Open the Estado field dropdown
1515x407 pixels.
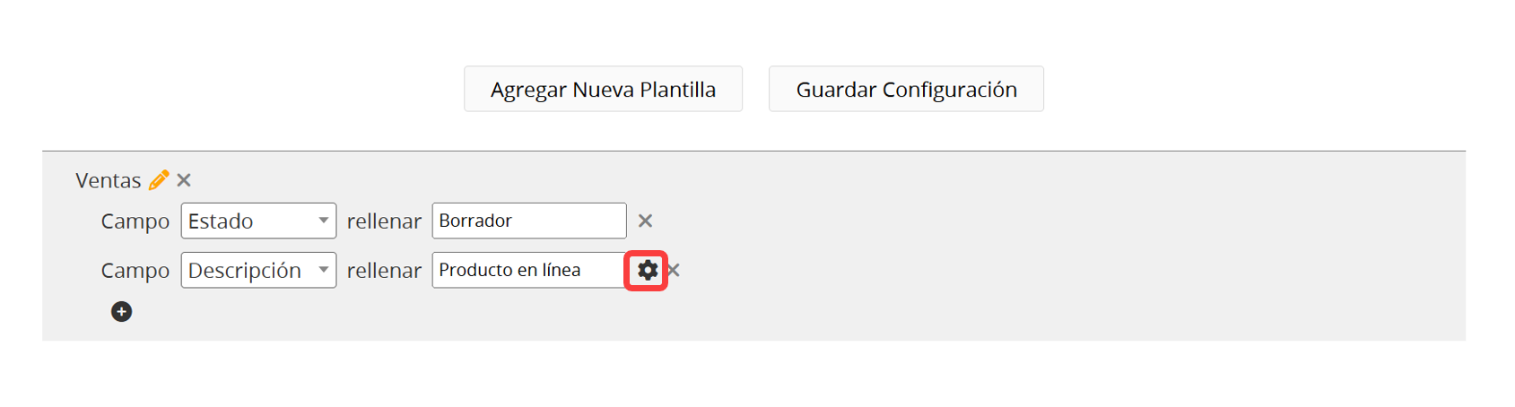tap(258, 221)
